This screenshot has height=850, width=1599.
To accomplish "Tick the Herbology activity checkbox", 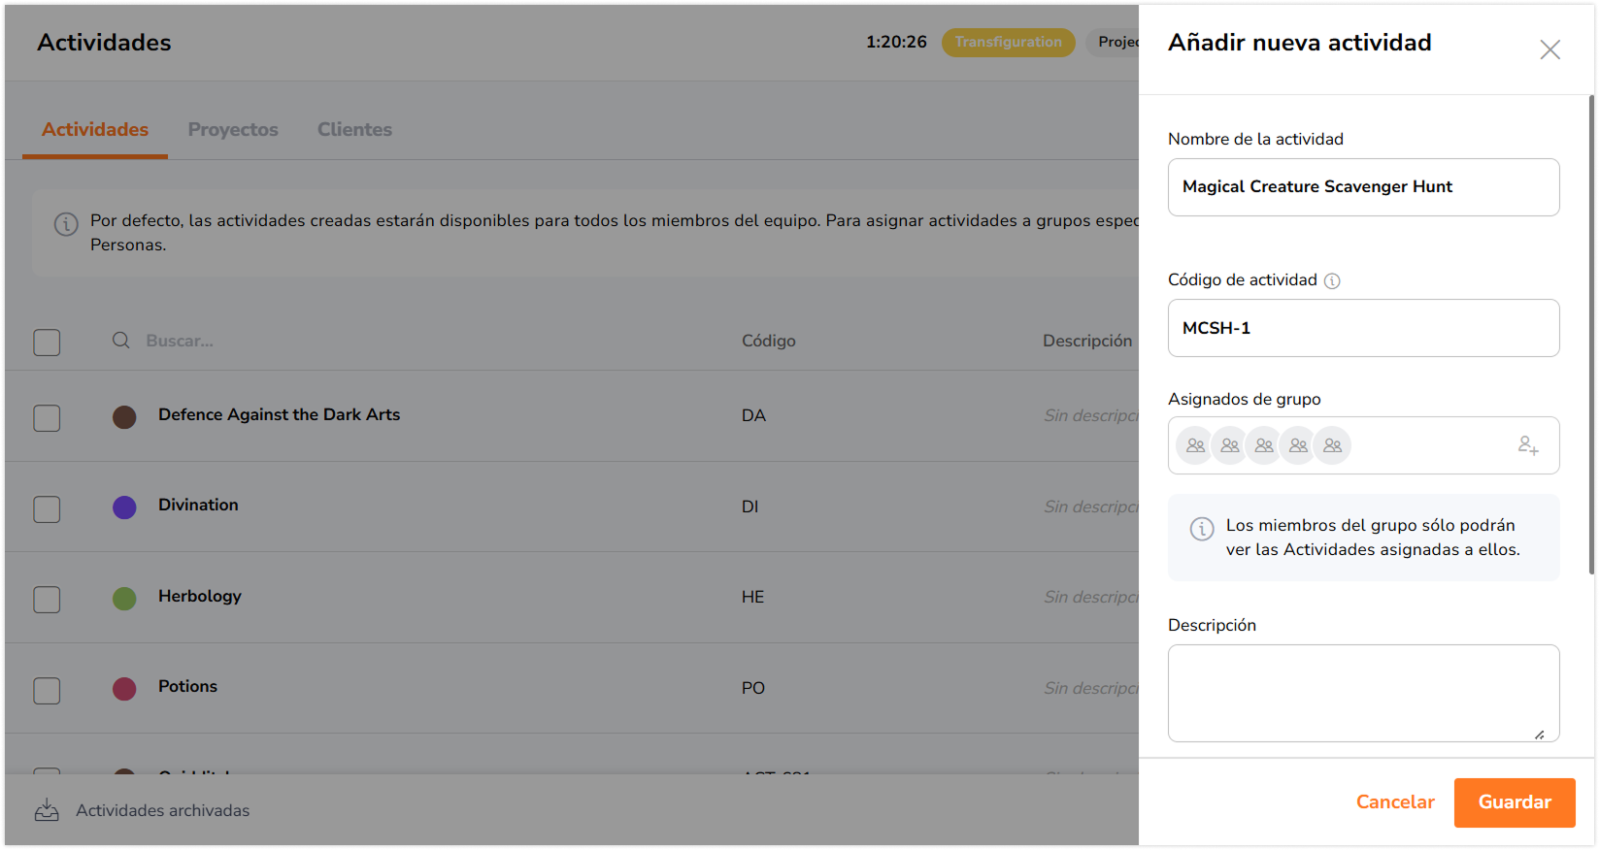I will 47,600.
